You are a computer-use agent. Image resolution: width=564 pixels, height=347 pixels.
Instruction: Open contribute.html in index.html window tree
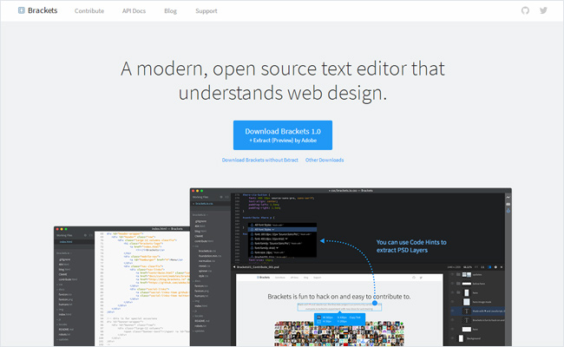(68, 279)
